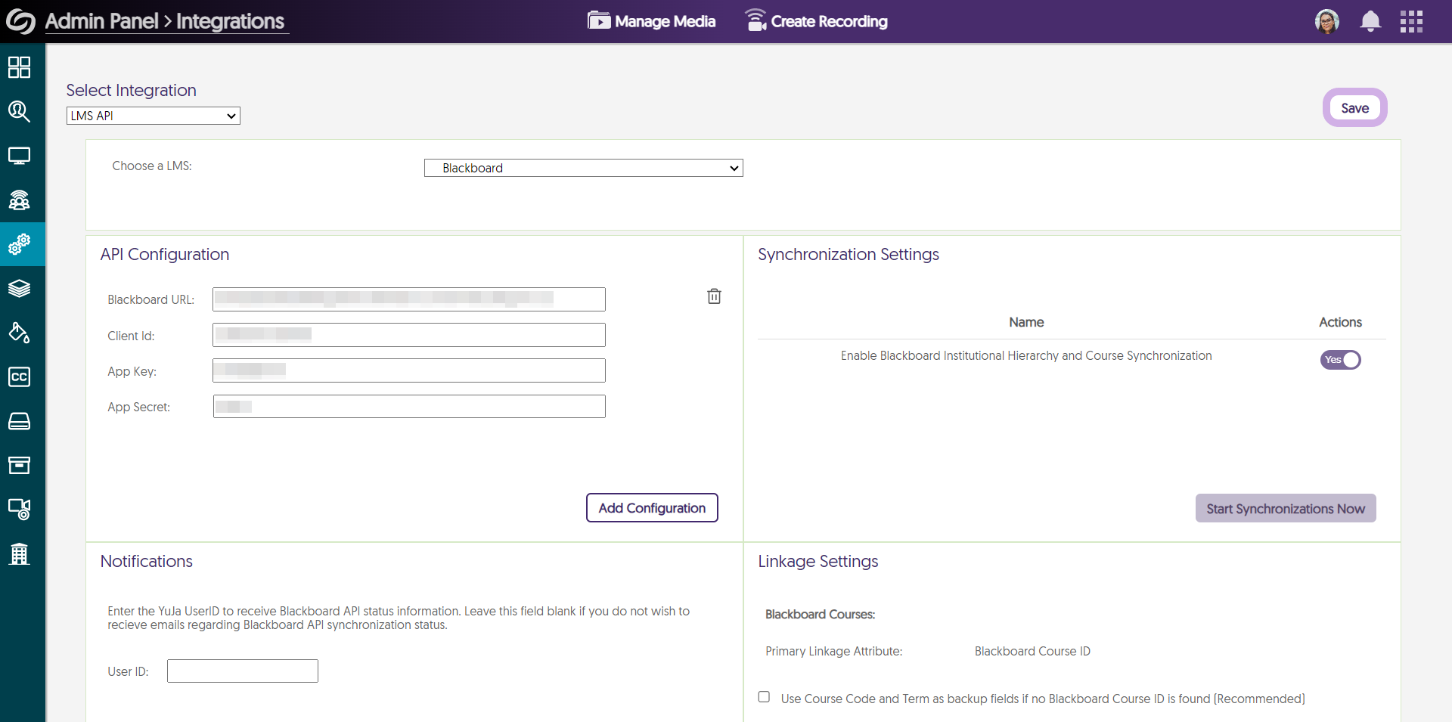Open the headset users group sidebar icon

pos(19,200)
